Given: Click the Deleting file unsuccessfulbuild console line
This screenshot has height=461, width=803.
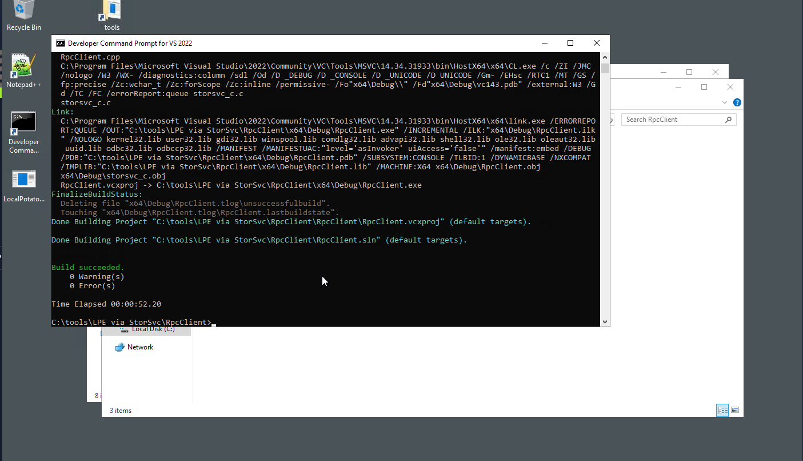Looking at the screenshot, I should (x=195, y=203).
